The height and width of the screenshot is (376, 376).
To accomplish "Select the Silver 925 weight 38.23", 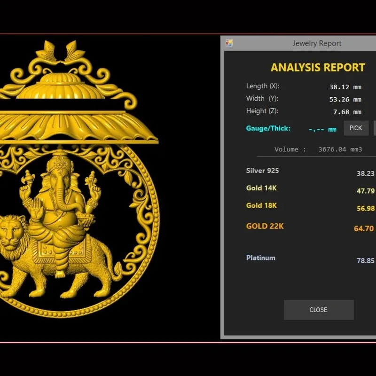I will point(366,173).
